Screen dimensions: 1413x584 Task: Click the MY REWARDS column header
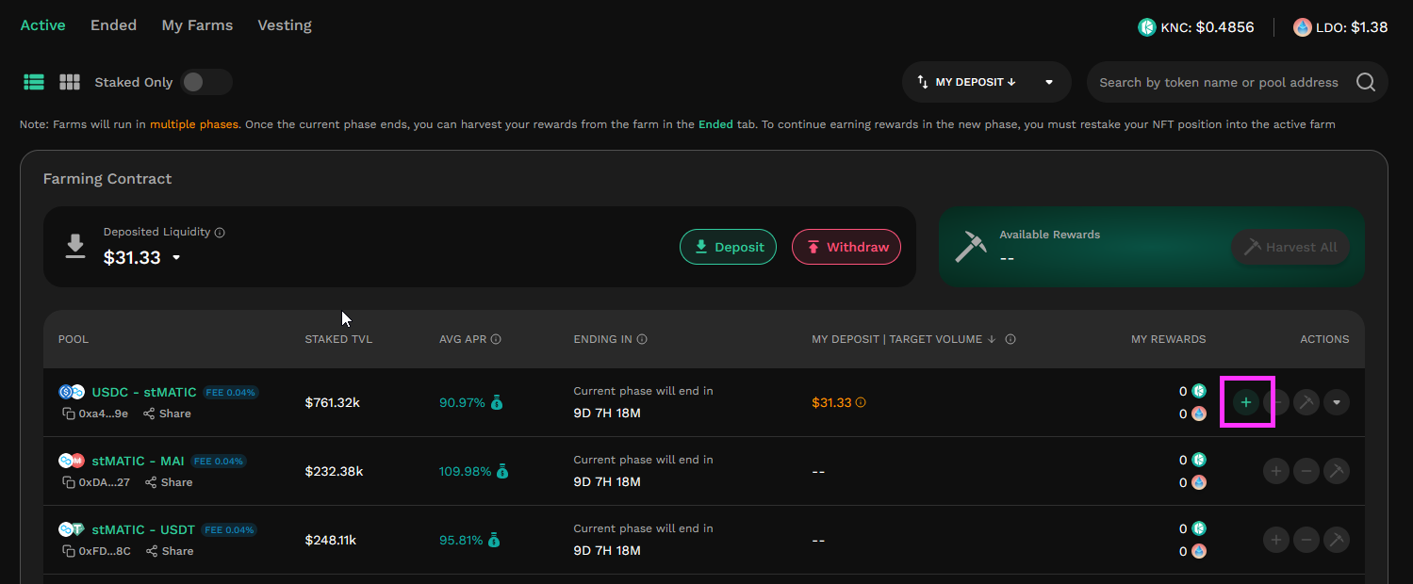pos(1168,339)
